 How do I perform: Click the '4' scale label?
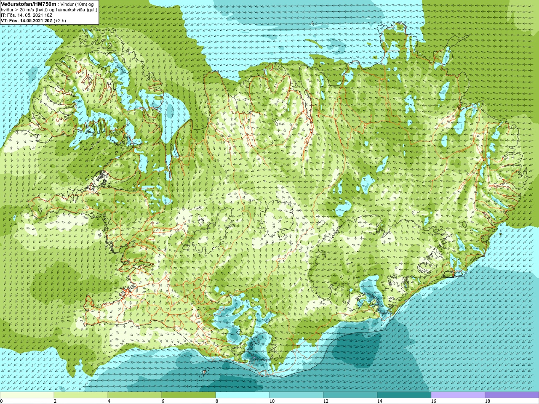click(x=109, y=401)
